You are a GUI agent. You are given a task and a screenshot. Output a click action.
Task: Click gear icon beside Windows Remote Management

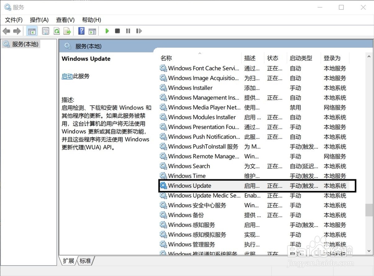point(163,156)
